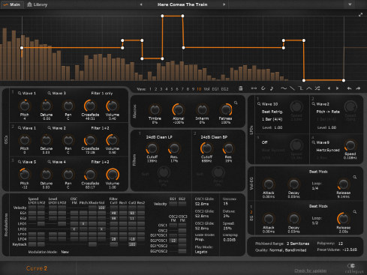Select the triangle shape preset
Image resolution: width=367 pixels, height=275 pixels.
tap(309, 88)
